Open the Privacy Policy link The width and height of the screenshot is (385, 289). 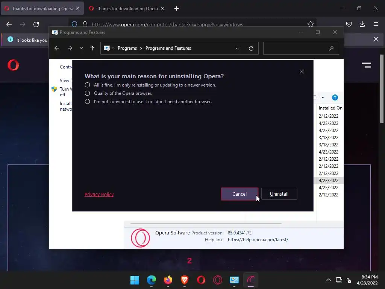99,195
